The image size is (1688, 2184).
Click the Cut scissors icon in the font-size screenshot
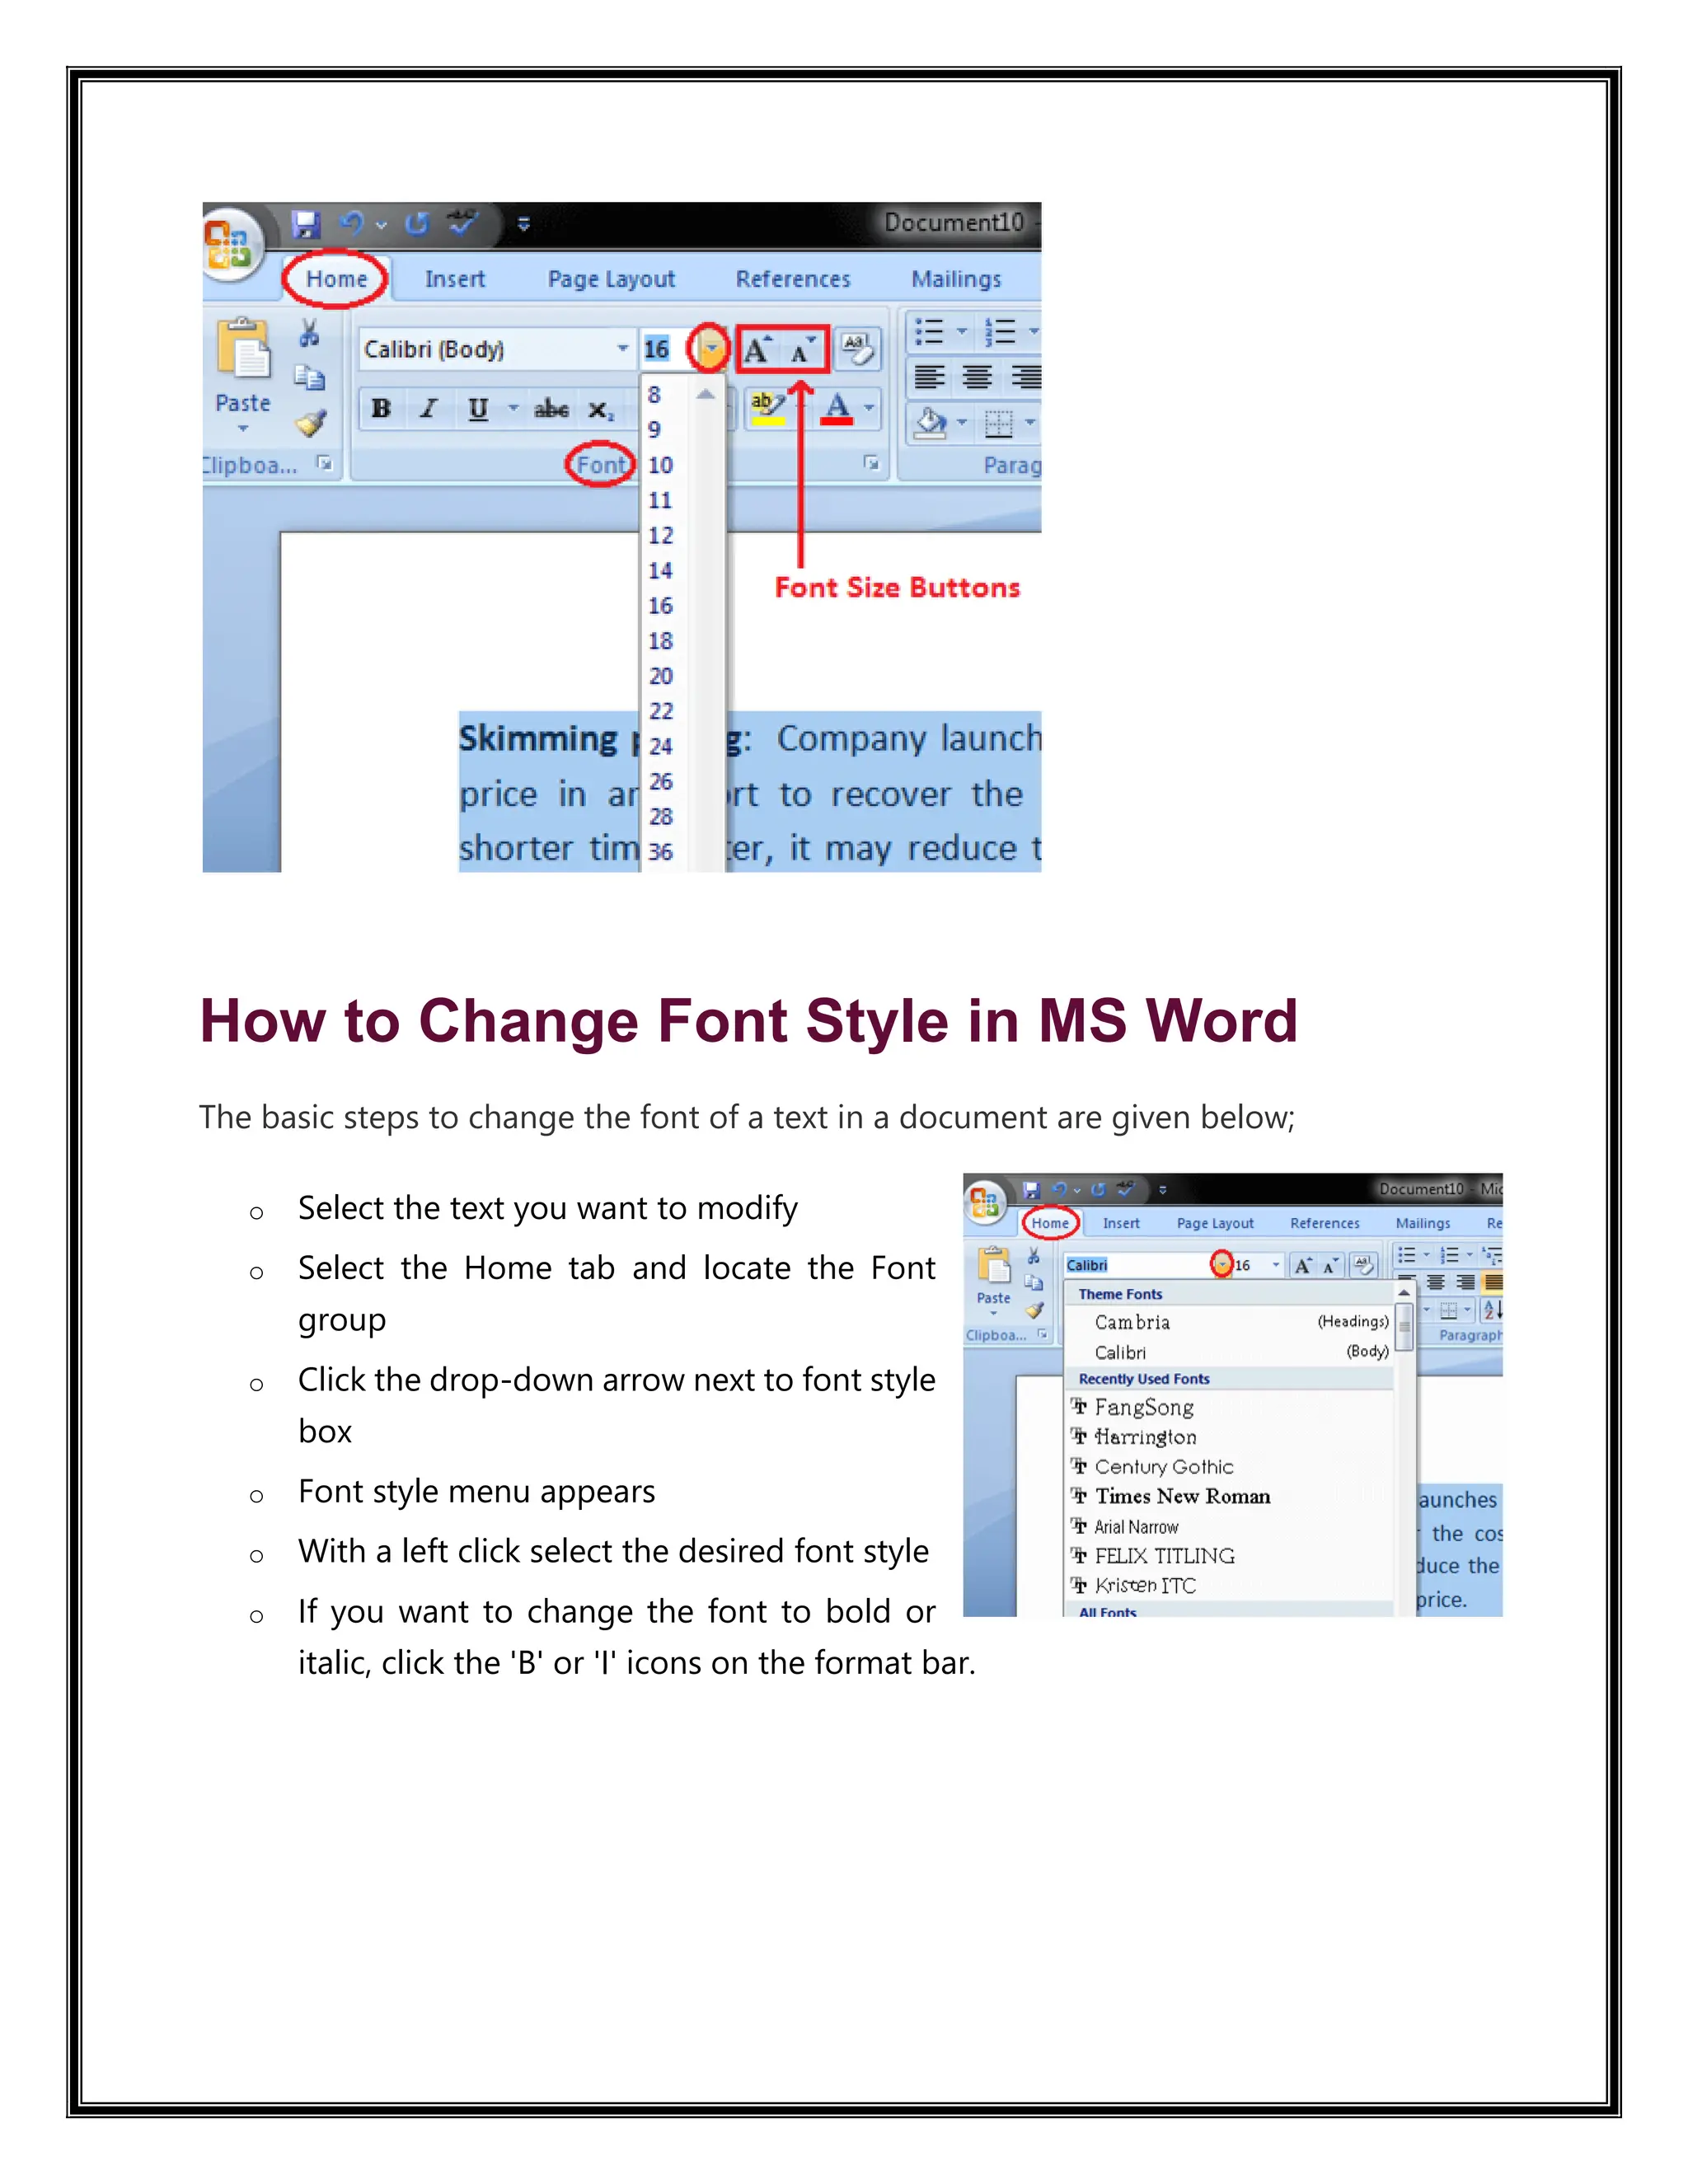coord(309,333)
